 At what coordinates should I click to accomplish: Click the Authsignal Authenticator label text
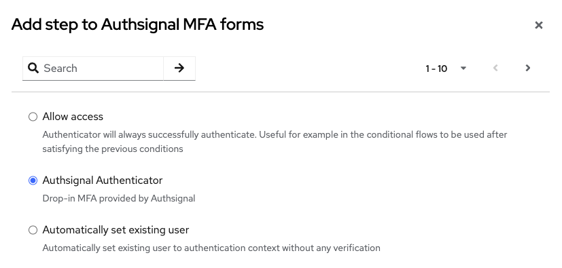pyautogui.click(x=103, y=180)
